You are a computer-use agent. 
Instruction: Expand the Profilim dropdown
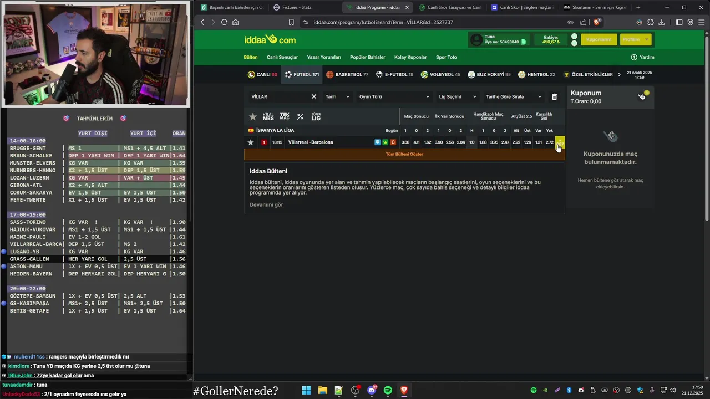click(x=635, y=40)
